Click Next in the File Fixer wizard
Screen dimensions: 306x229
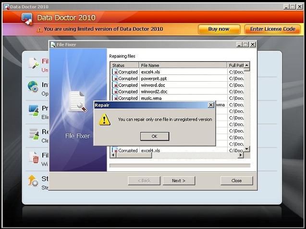pos(178,181)
